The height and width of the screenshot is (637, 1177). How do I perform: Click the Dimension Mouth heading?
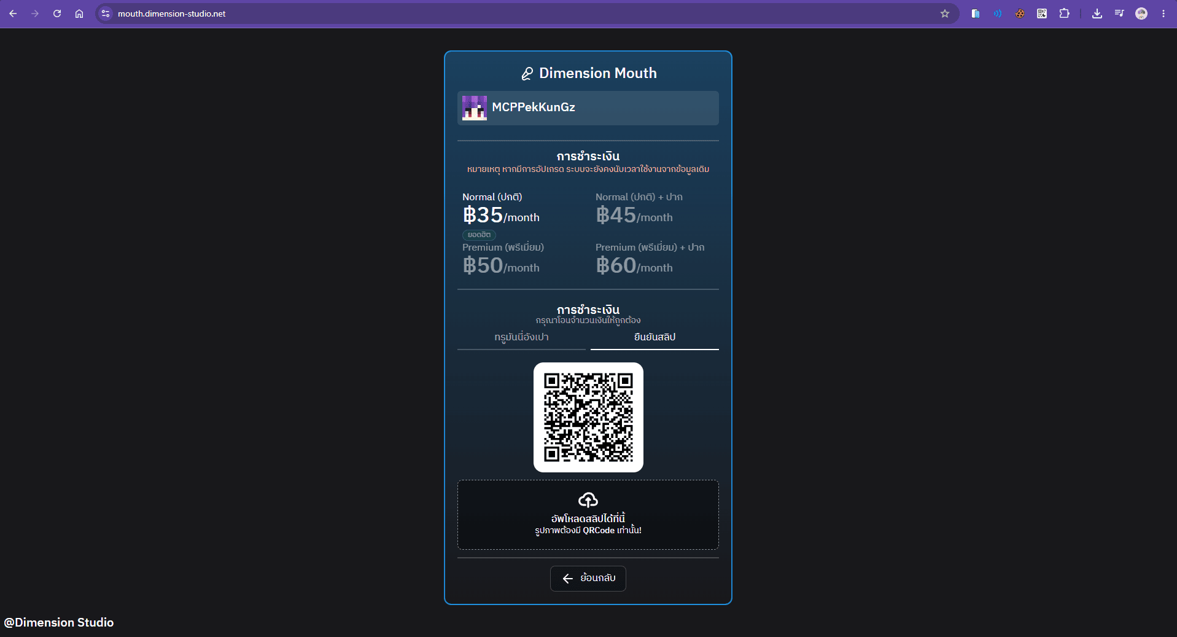598,73
